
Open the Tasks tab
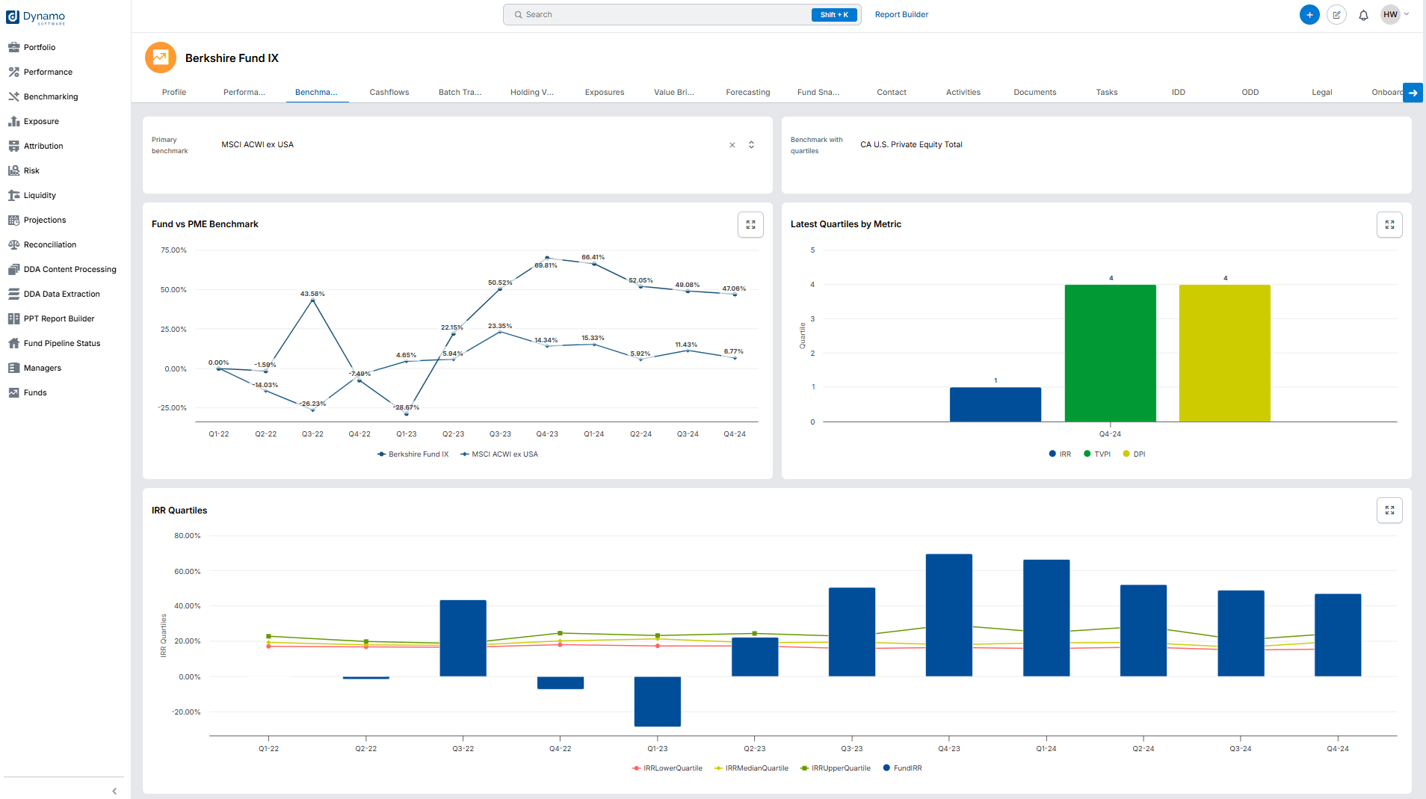pyautogui.click(x=1107, y=93)
